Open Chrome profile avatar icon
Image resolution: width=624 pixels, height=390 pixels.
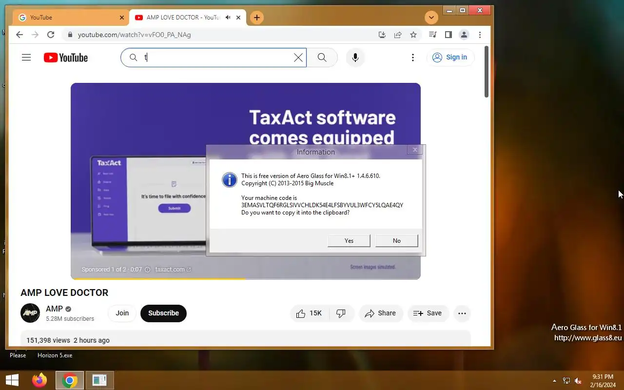(464, 35)
